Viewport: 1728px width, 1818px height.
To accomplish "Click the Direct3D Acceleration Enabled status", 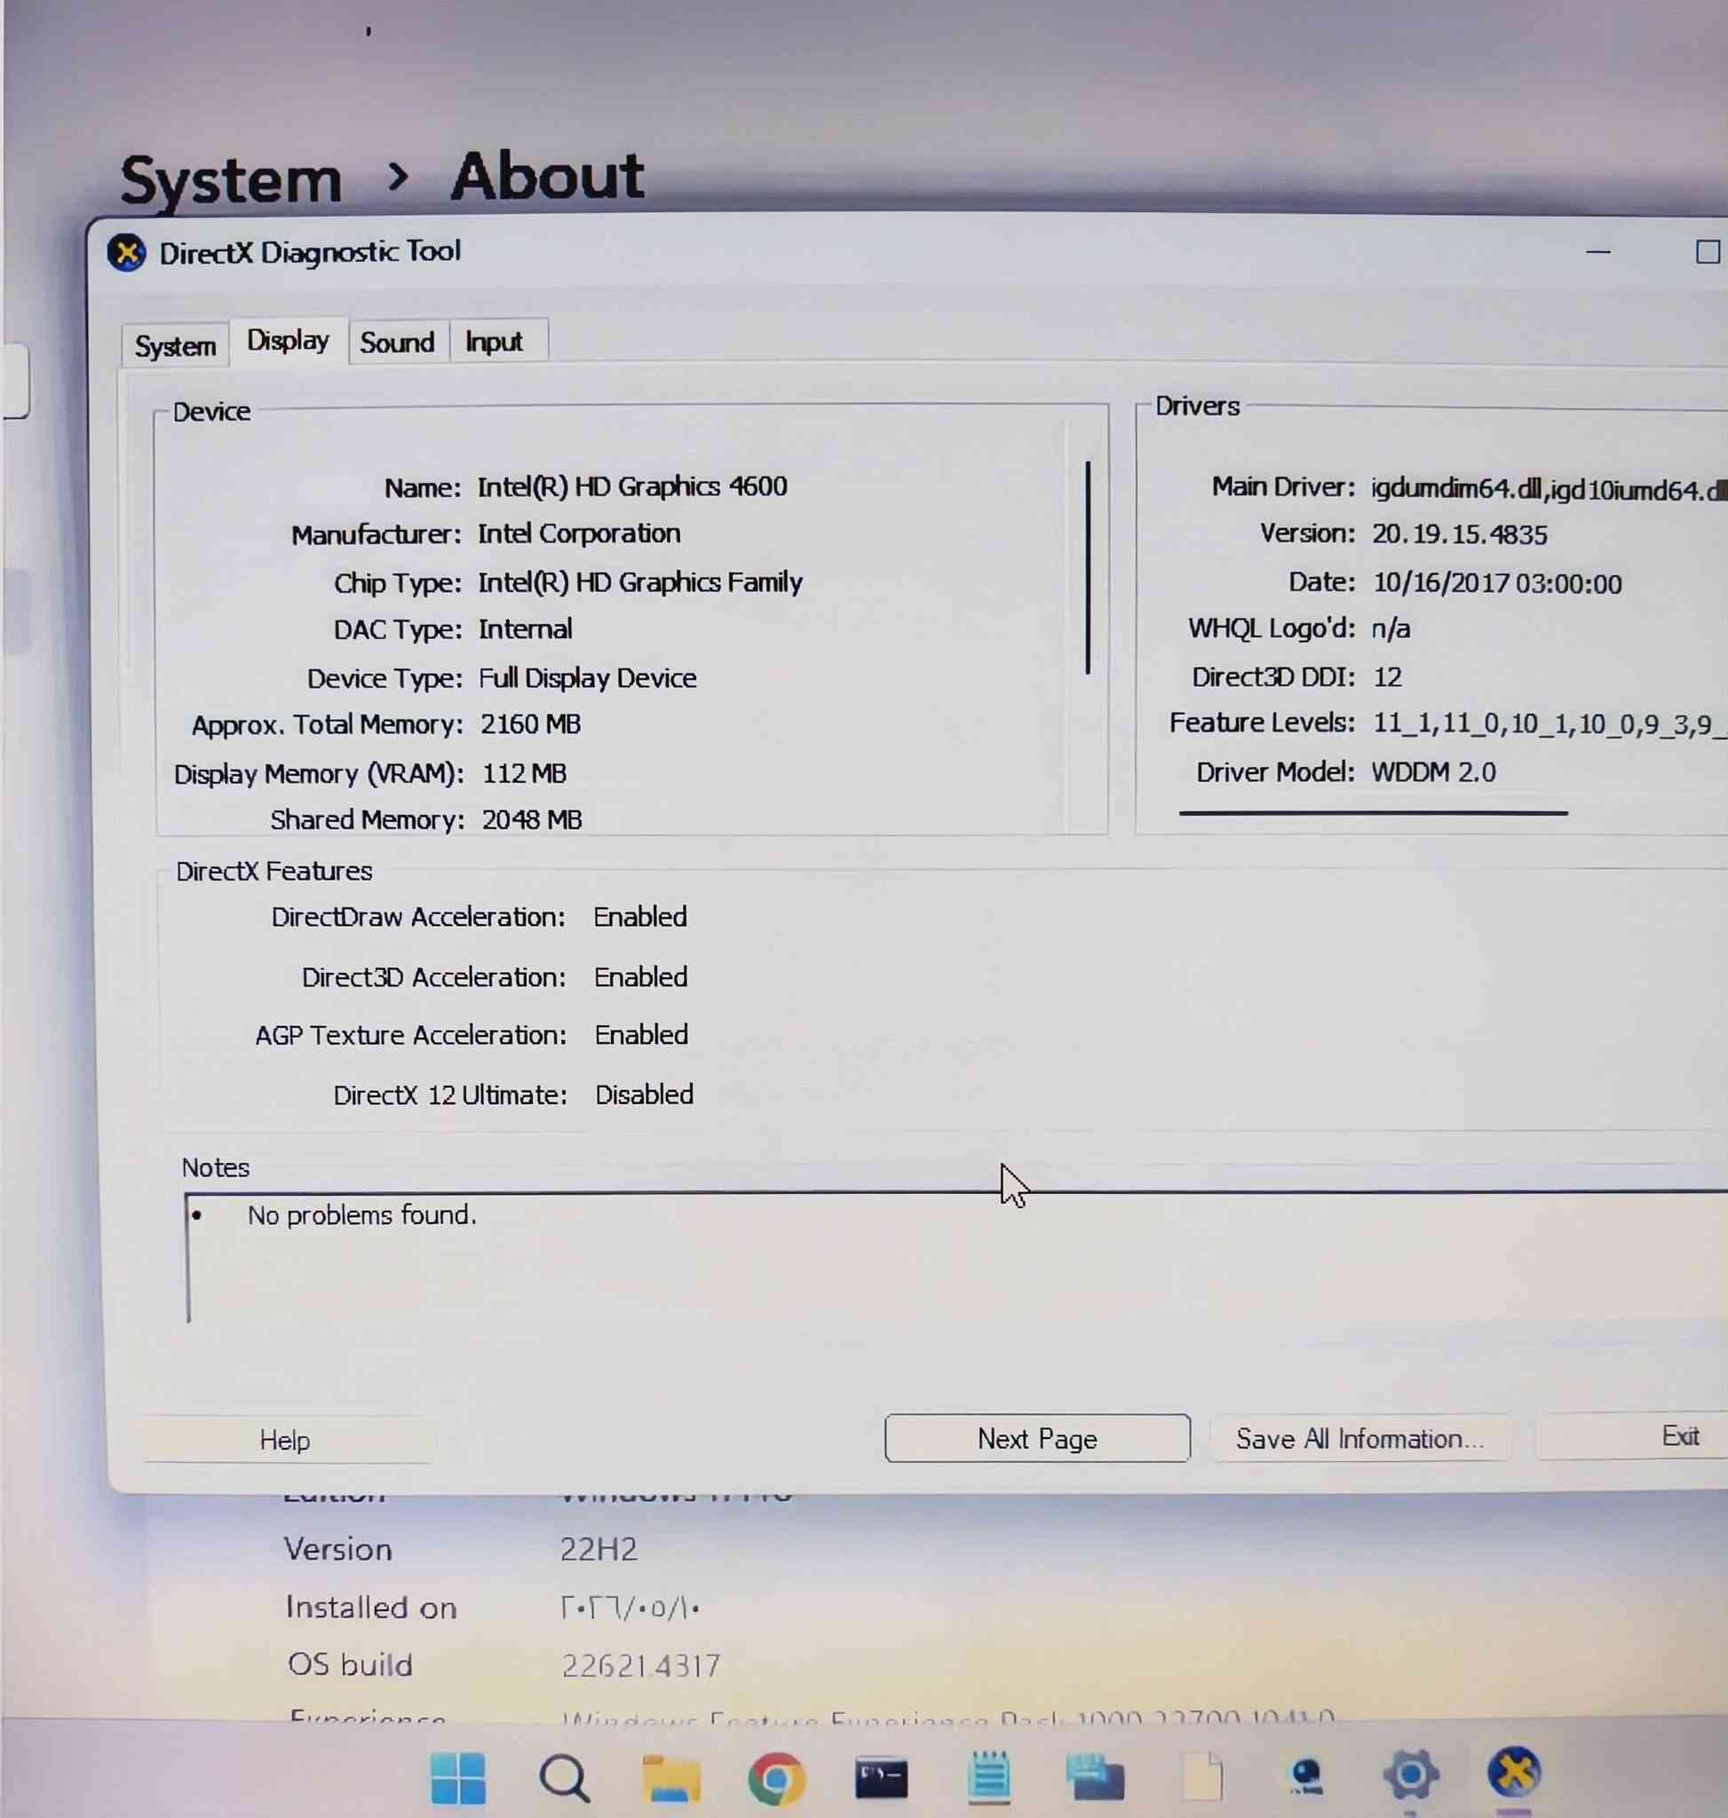I will click(x=641, y=976).
